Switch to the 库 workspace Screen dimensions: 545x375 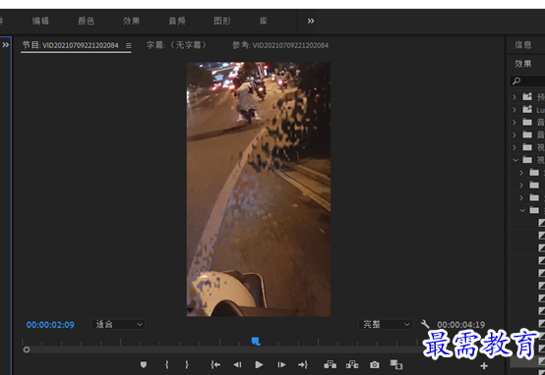[264, 21]
